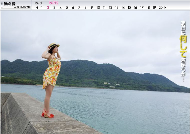Go to page 13
The width and height of the screenshot is (190, 134).
coord(117,8)
